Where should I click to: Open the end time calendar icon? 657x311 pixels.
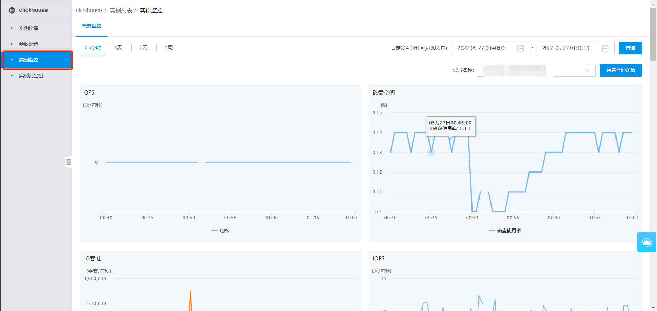tap(605, 48)
